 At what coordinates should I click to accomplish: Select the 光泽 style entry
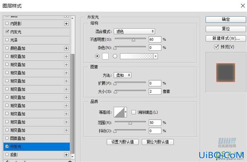tap(37, 40)
